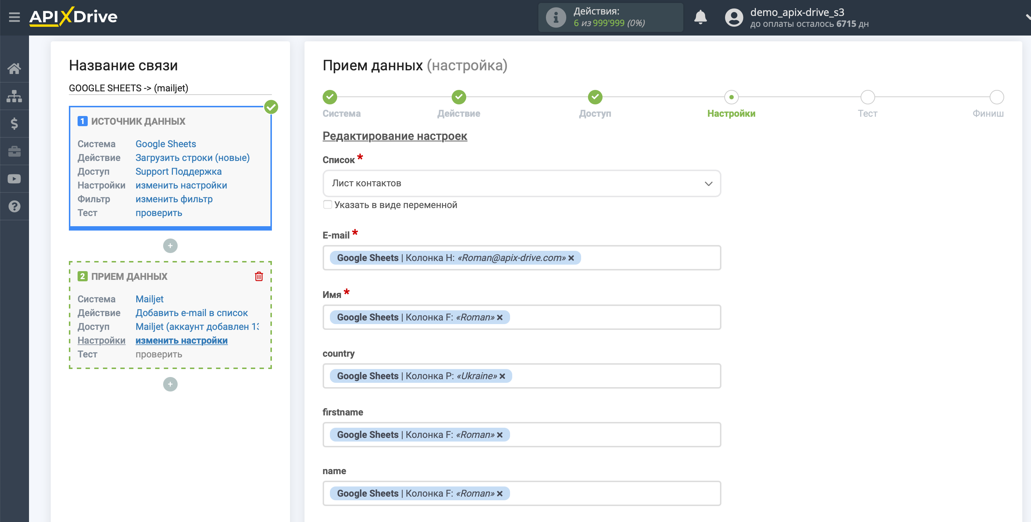This screenshot has height=522, width=1031.
Task: Open the notifications bell
Action: pyautogui.click(x=700, y=17)
